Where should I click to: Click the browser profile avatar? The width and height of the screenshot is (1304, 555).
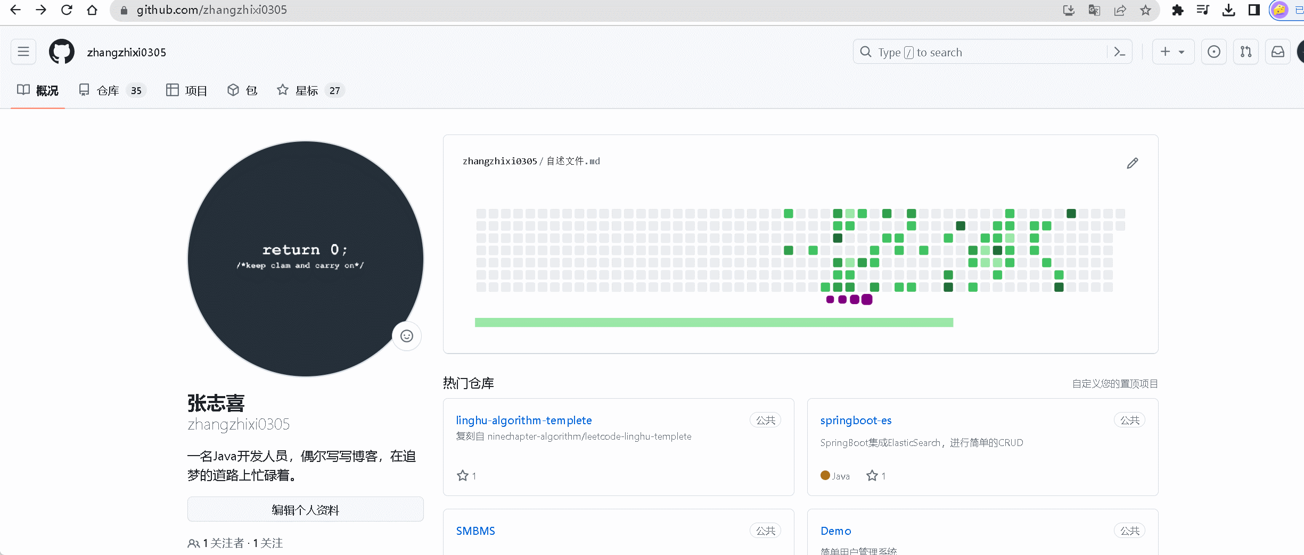(x=1280, y=10)
